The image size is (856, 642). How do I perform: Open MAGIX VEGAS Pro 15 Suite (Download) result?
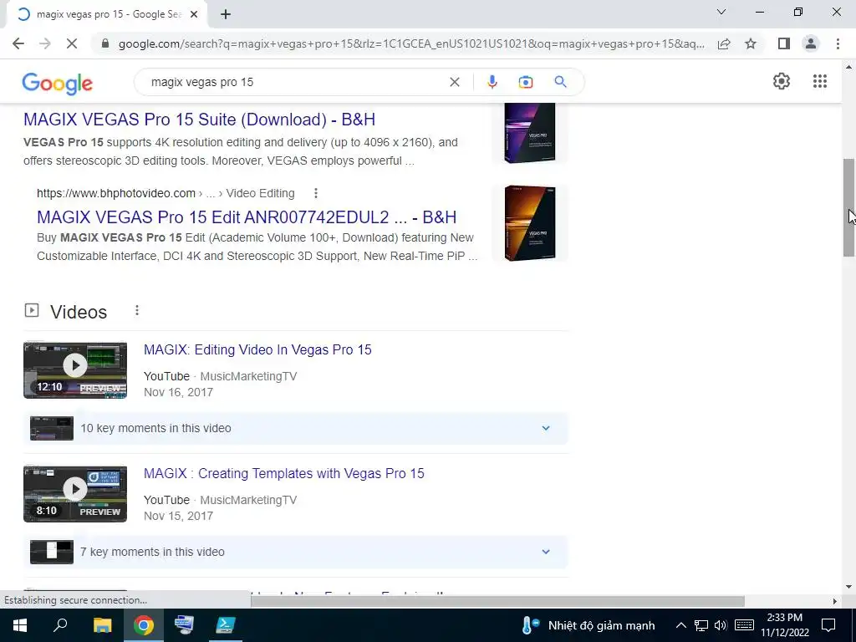coord(199,120)
